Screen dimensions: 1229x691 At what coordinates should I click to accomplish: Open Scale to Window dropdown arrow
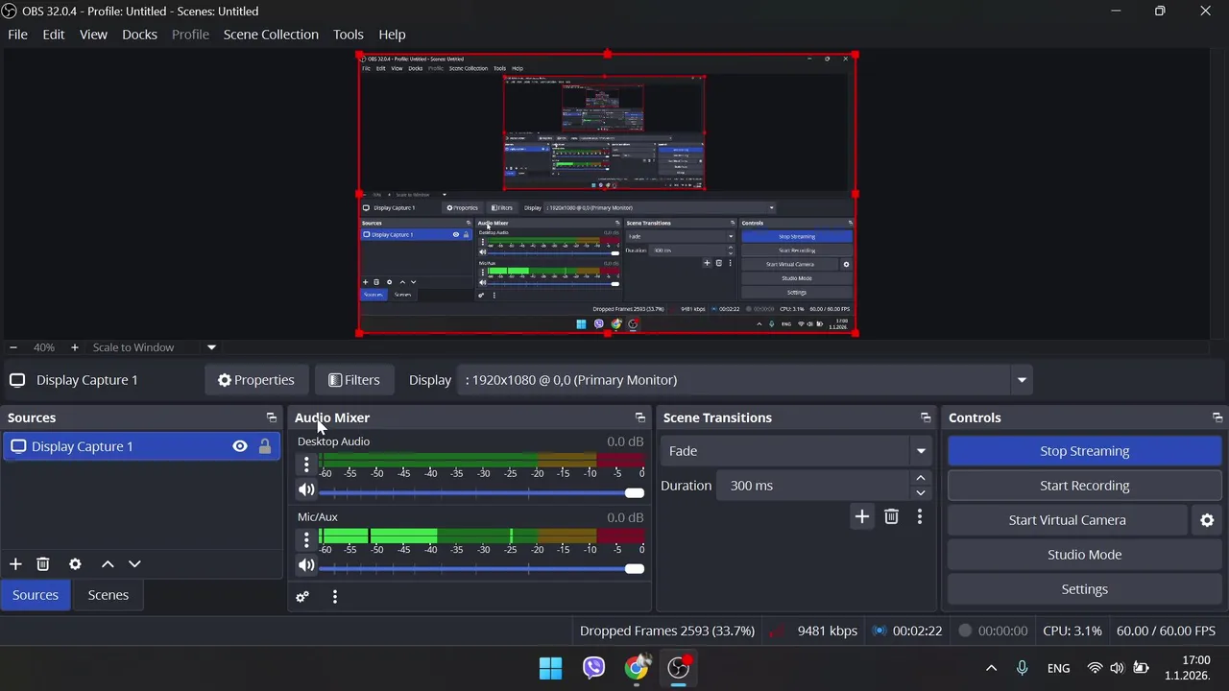(211, 347)
